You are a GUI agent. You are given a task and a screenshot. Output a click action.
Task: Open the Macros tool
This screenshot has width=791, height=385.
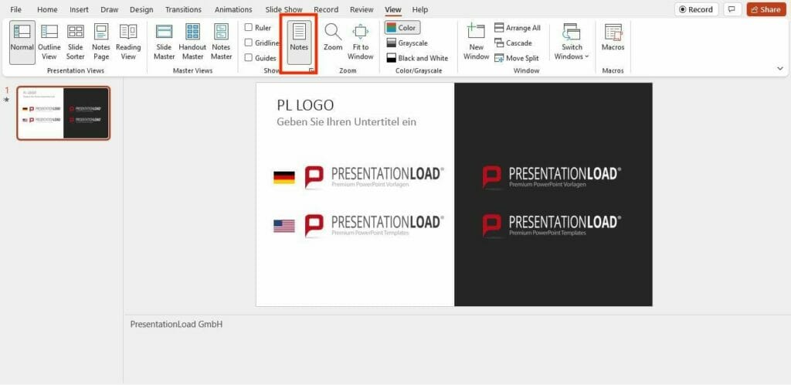(613, 38)
